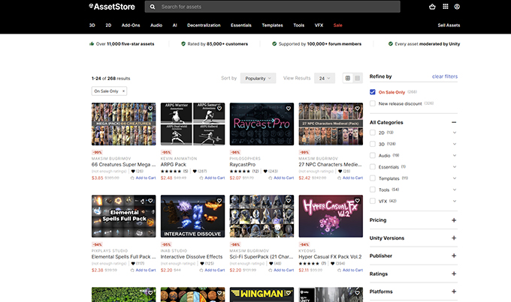Expand the Platforms filter section
The image size is (511, 302).
[454, 292]
